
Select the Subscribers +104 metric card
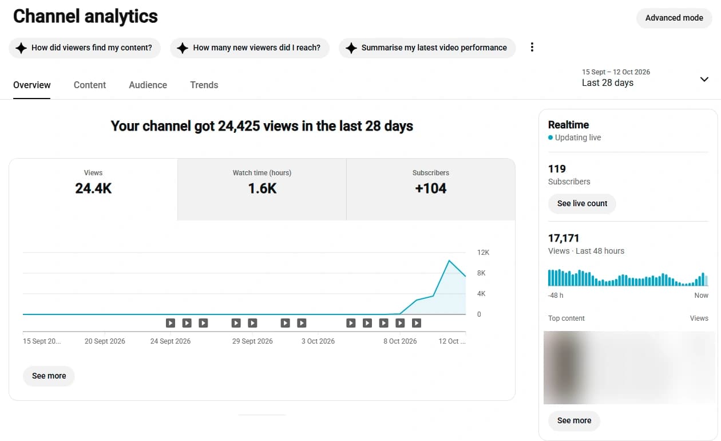coord(431,189)
